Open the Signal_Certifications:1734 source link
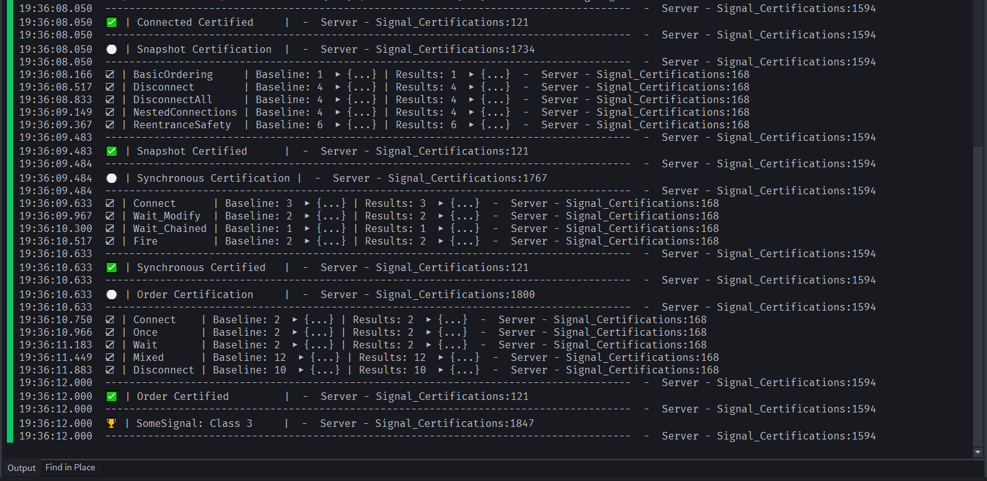Image resolution: width=987 pixels, height=481 pixels. point(455,49)
